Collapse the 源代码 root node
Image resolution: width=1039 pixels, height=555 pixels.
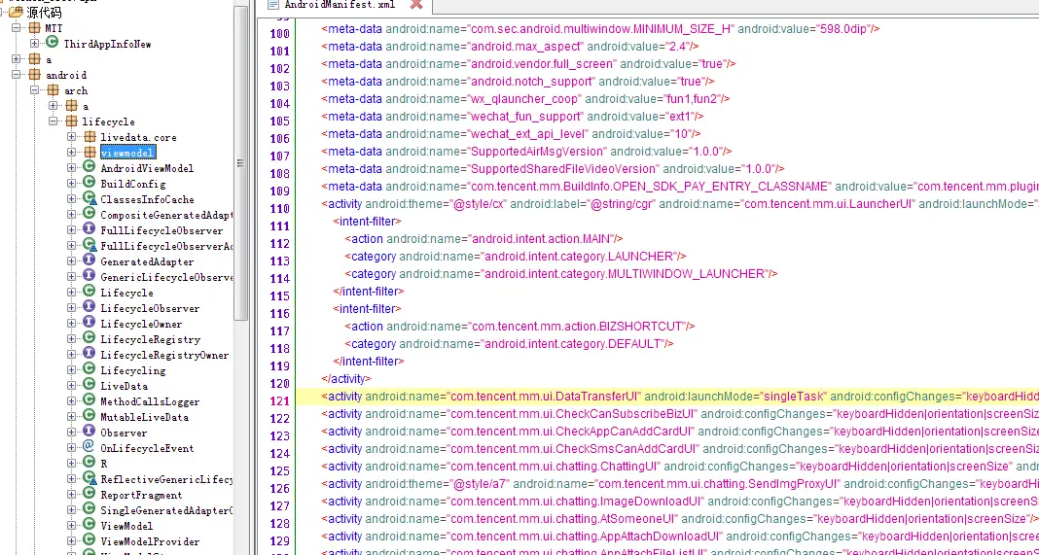[1, 12]
